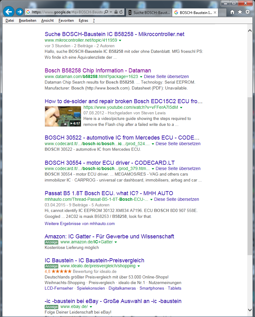Viewport: 255px width, 317px height.
Task: Expand options arrow next to youtube.com URL
Action: tap(181, 108)
